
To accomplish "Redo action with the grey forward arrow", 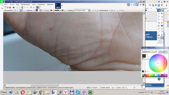I will pos(34,7).
